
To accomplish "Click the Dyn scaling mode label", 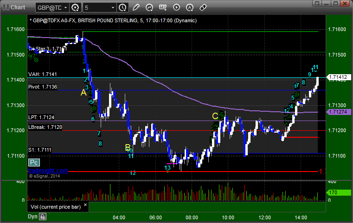I will [32, 216].
